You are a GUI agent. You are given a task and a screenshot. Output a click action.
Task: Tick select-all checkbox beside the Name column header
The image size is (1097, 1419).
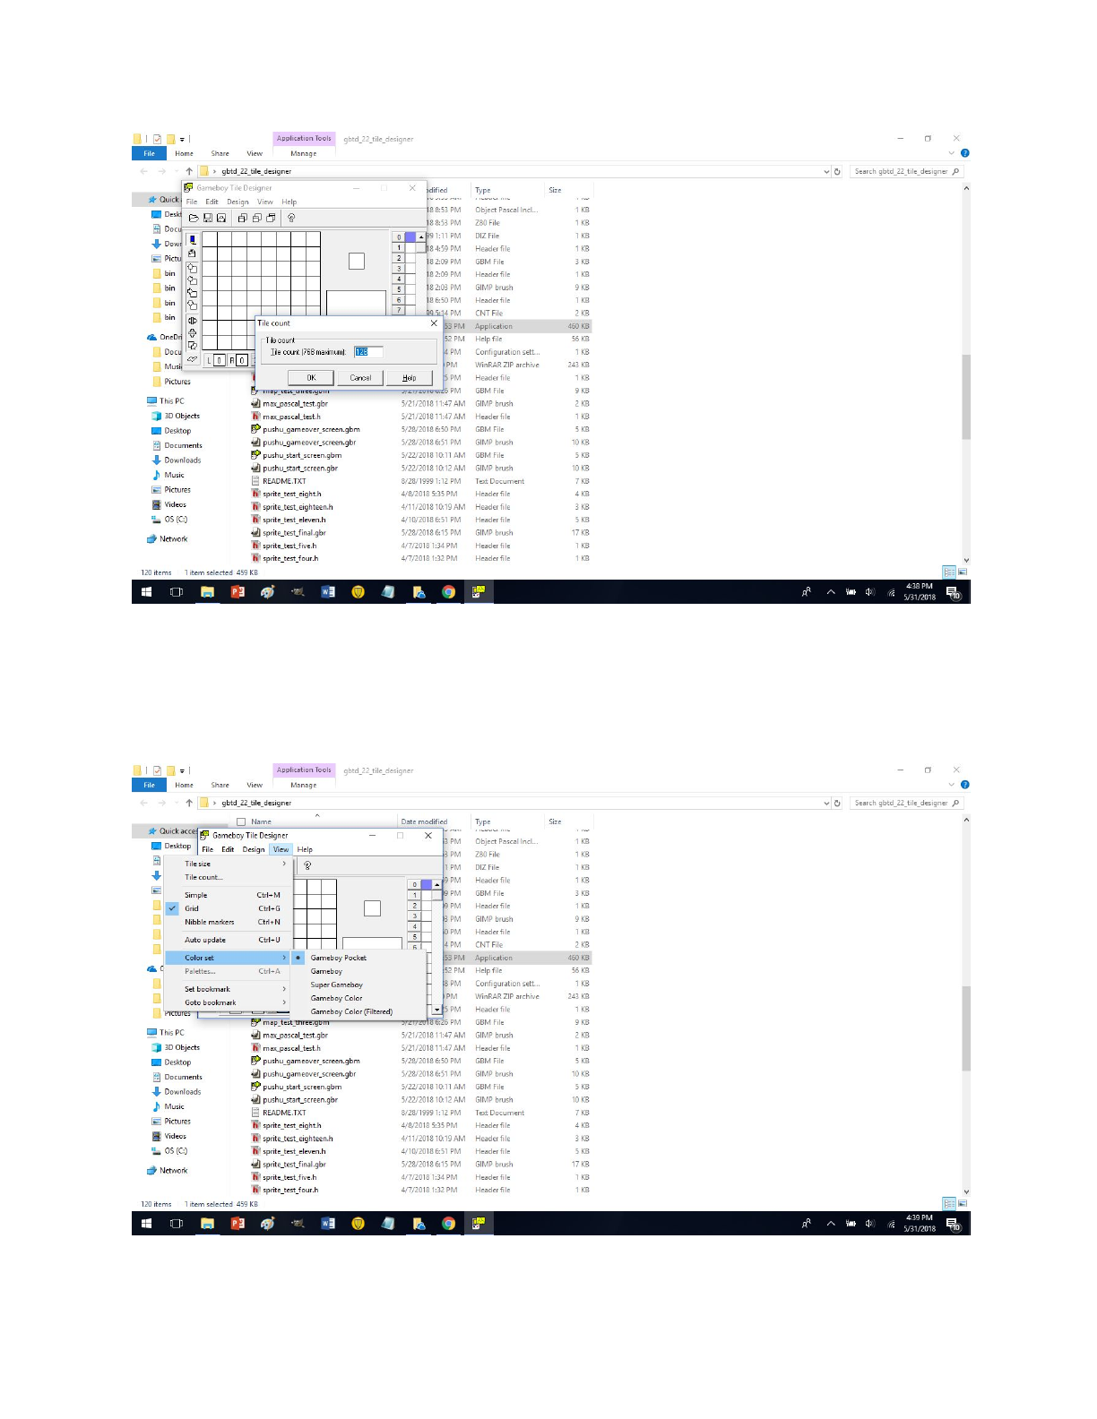pyautogui.click(x=241, y=821)
